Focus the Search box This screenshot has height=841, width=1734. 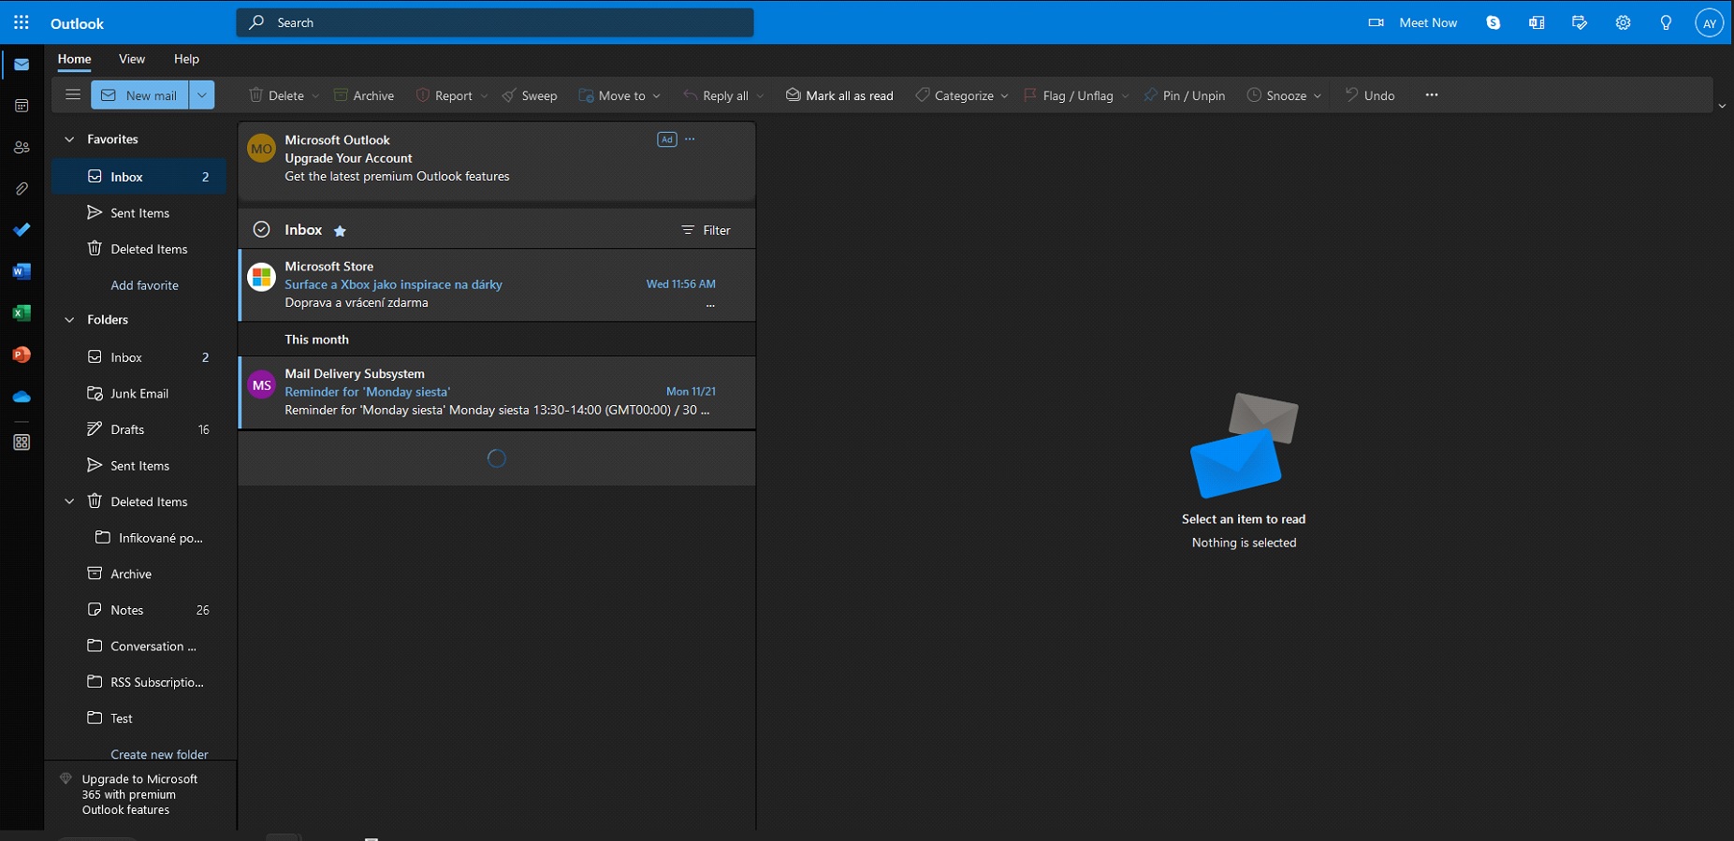[x=495, y=22]
